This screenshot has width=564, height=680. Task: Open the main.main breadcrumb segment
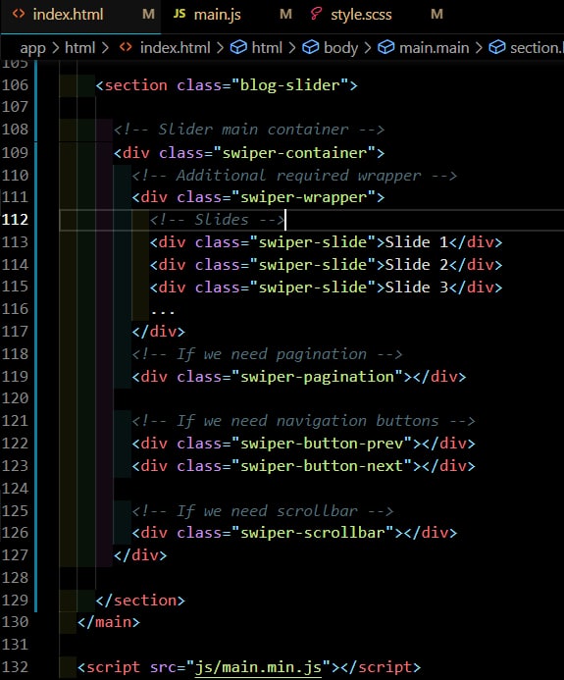pos(434,48)
